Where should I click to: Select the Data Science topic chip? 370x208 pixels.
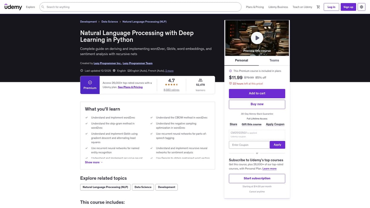pyautogui.click(x=143, y=187)
